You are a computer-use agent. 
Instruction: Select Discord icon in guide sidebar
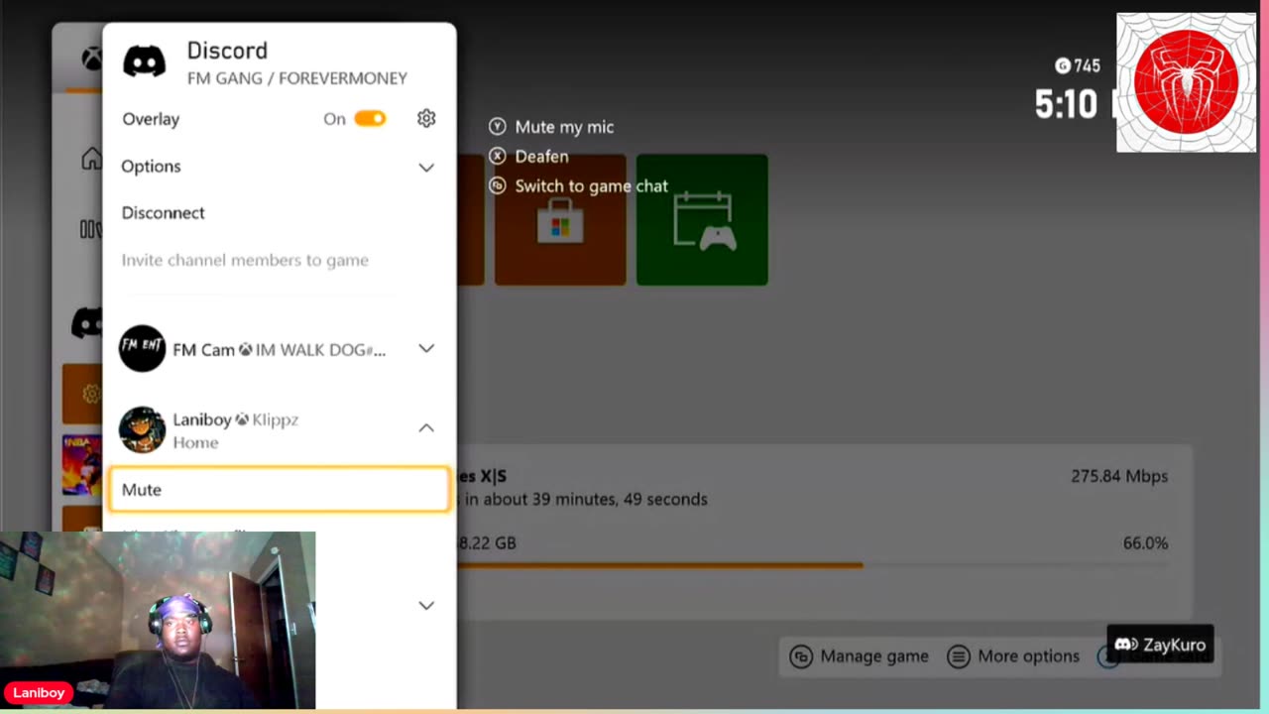[x=87, y=322]
